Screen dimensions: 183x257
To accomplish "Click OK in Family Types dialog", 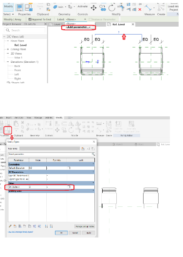I will [x=61, y=233].
